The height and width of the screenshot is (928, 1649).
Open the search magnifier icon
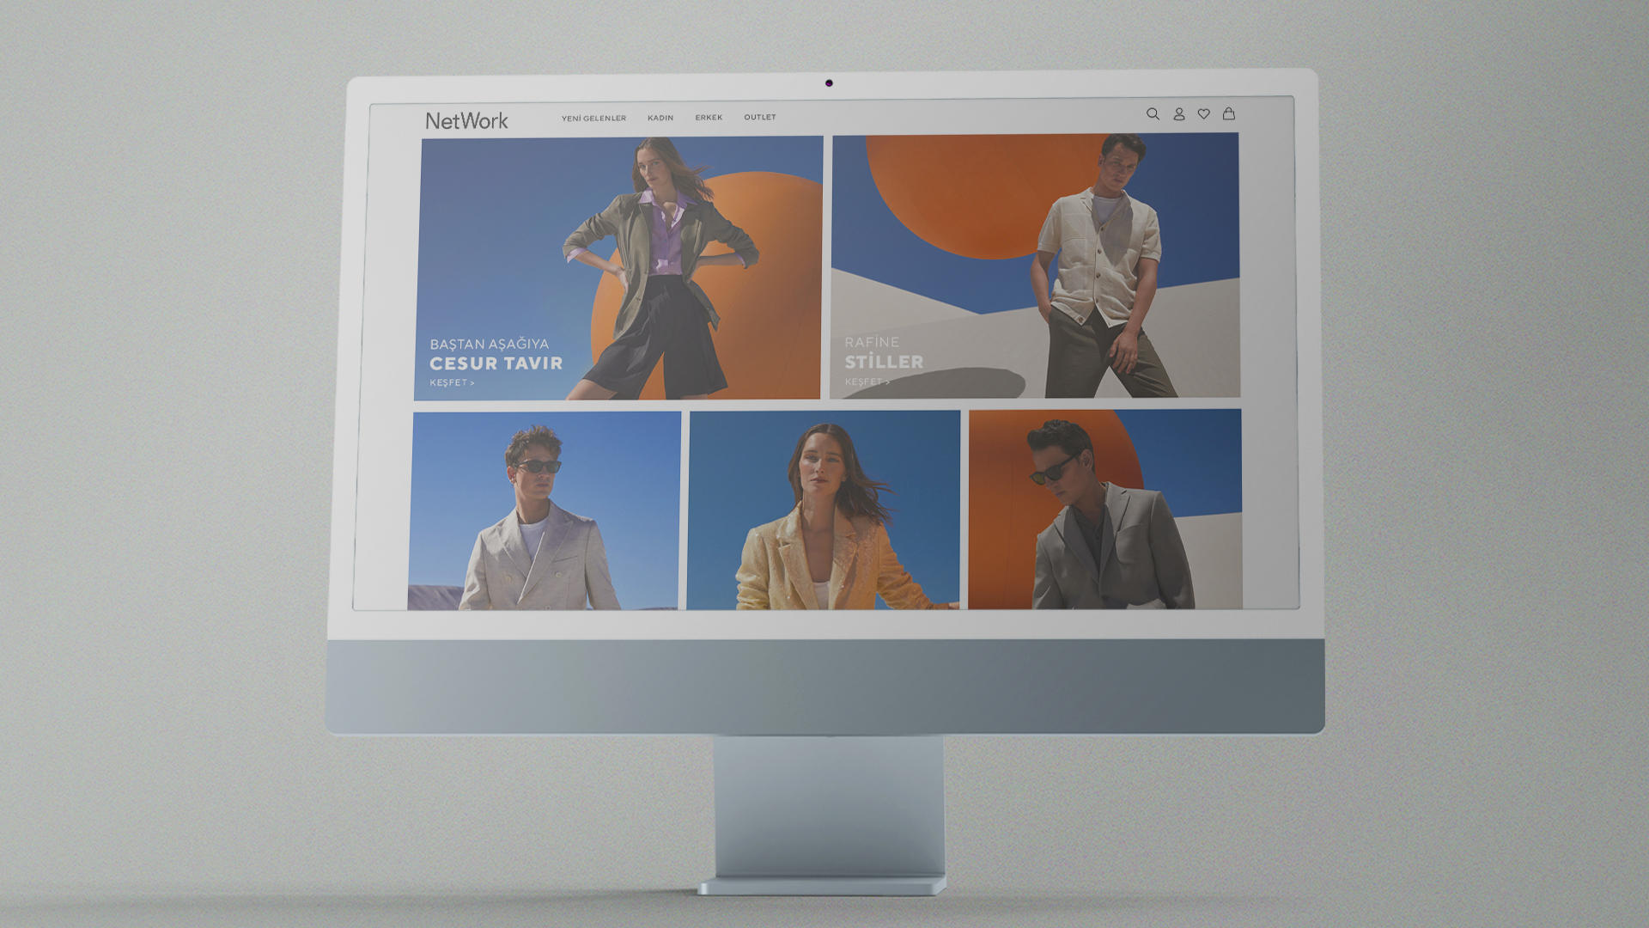1153,113
